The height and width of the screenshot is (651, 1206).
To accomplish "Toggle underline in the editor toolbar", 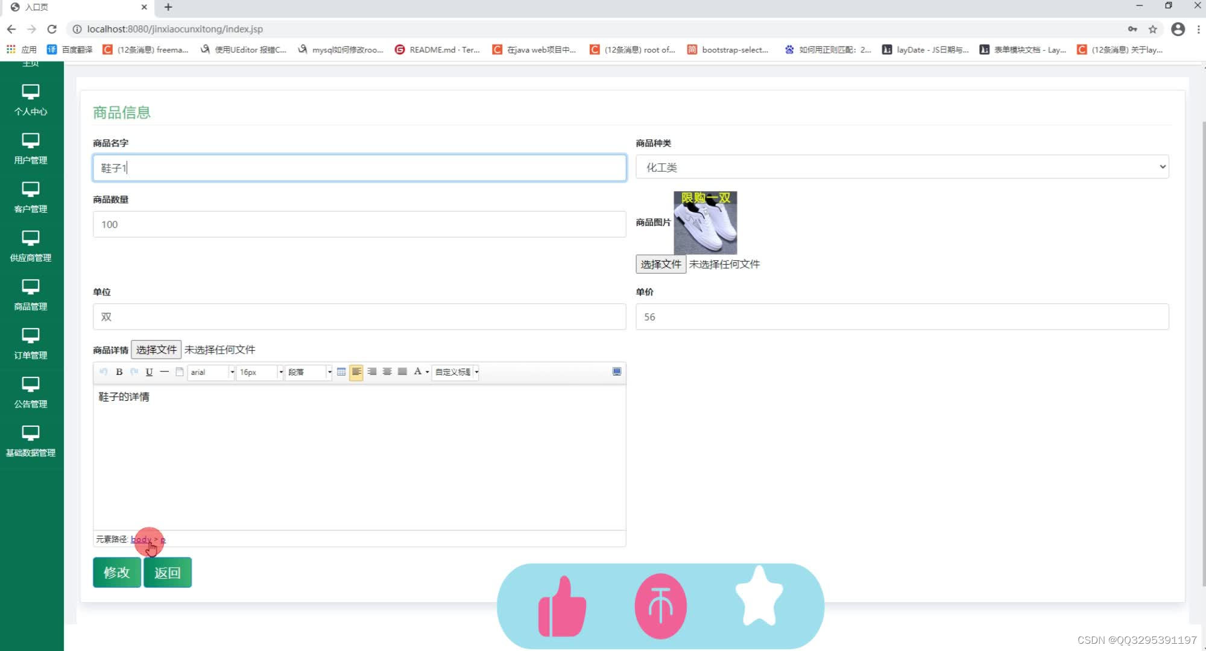I will (149, 372).
